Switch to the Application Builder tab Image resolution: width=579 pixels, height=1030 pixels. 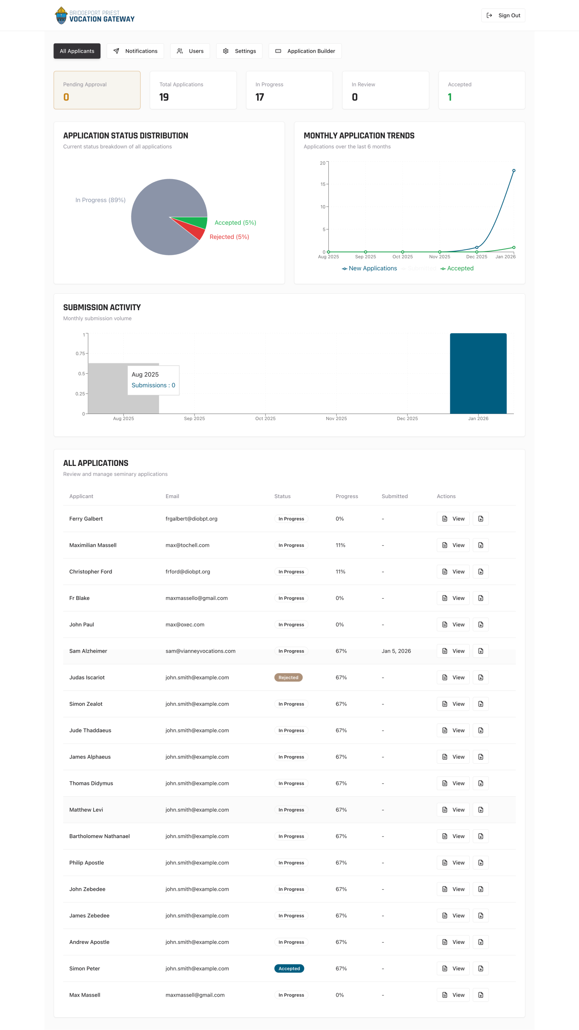click(x=305, y=51)
